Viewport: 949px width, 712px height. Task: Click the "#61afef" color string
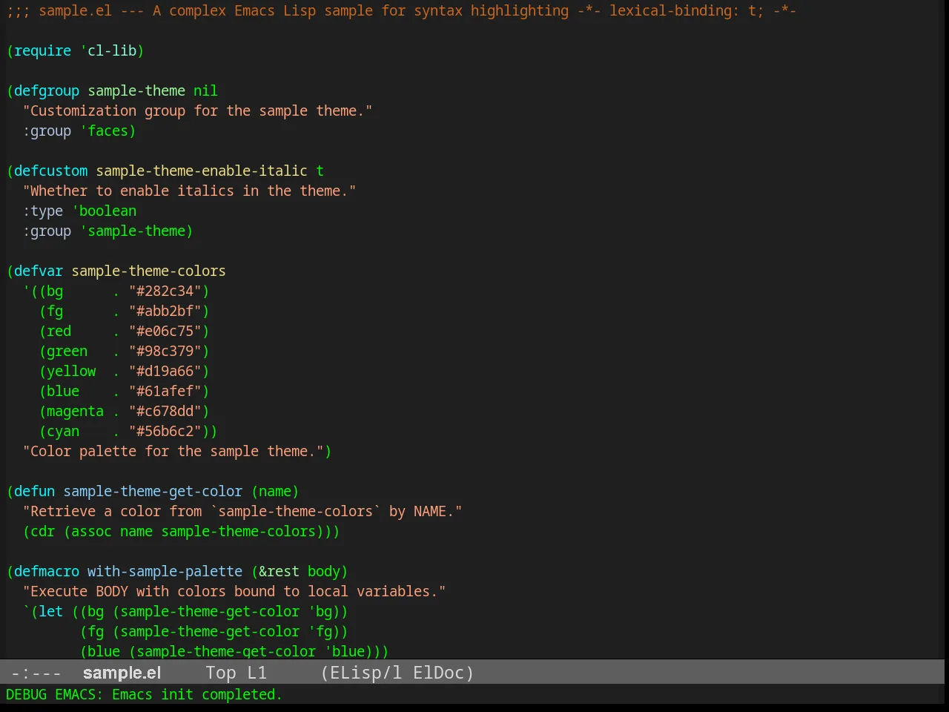click(x=165, y=391)
